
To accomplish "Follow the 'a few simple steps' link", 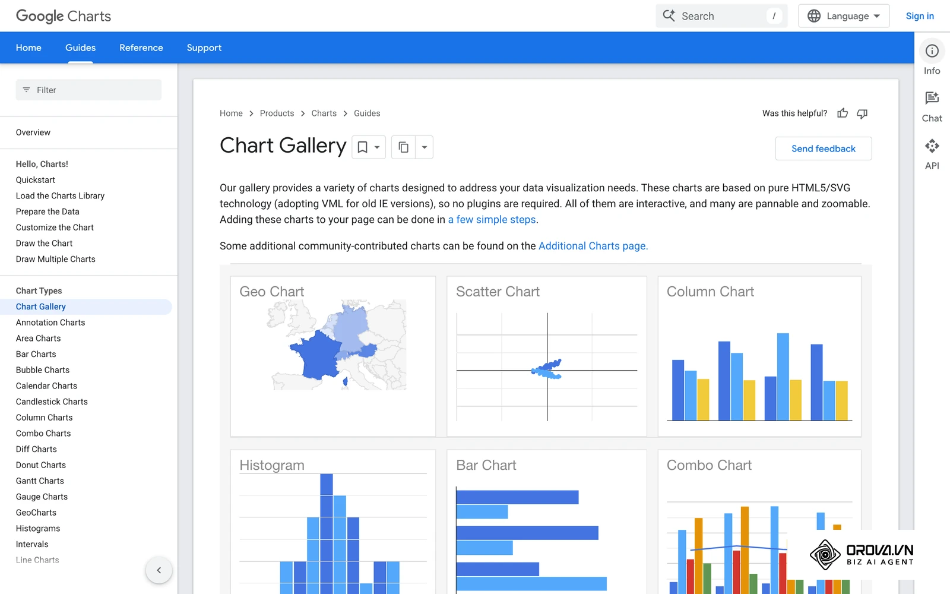I will (x=492, y=220).
